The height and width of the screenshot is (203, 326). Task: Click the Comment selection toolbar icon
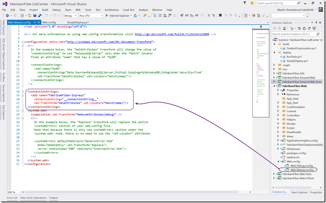coord(208,15)
